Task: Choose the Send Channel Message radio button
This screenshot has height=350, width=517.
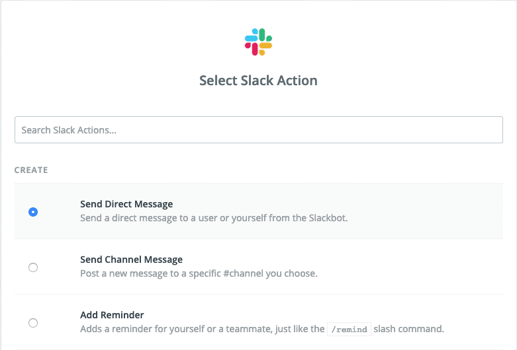Action: (x=33, y=267)
